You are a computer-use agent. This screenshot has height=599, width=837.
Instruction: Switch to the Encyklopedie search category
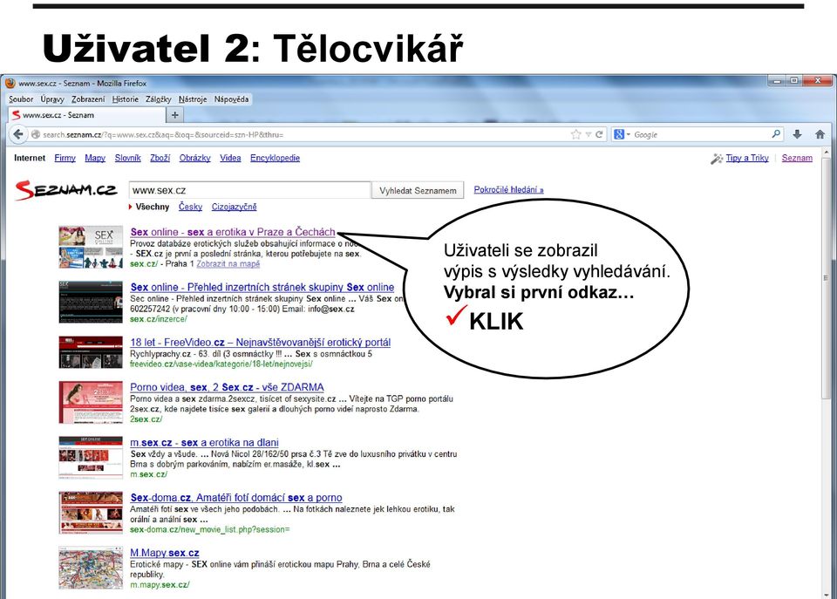click(275, 158)
